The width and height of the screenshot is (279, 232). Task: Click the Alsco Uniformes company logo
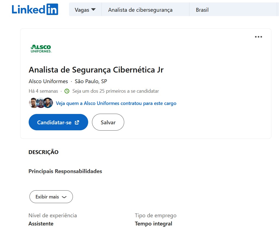[41, 49]
